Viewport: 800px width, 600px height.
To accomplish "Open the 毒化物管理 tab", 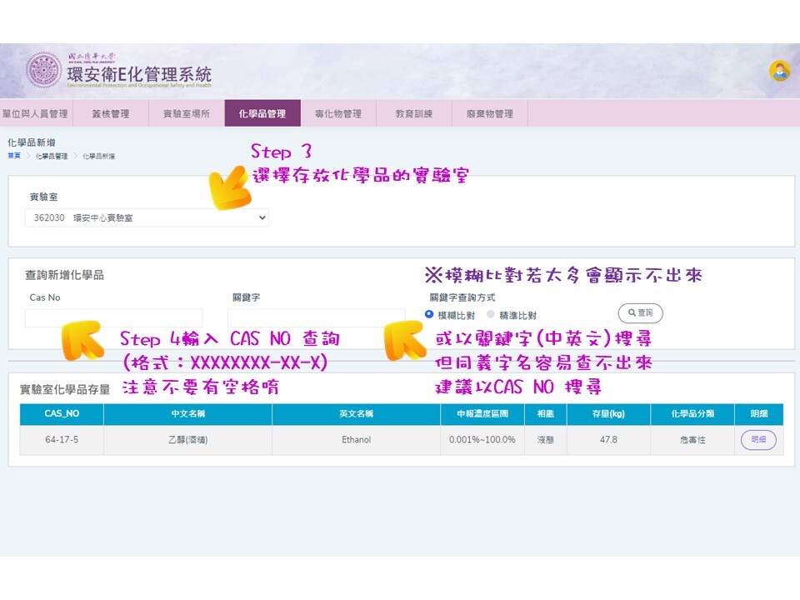I will (x=337, y=113).
